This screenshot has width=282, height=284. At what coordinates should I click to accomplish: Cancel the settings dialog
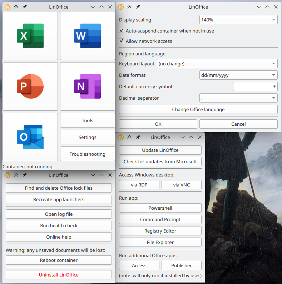pos(238,124)
